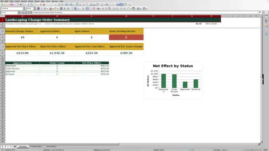Open the sidebar Navigator compass icon

(x=266, y=30)
